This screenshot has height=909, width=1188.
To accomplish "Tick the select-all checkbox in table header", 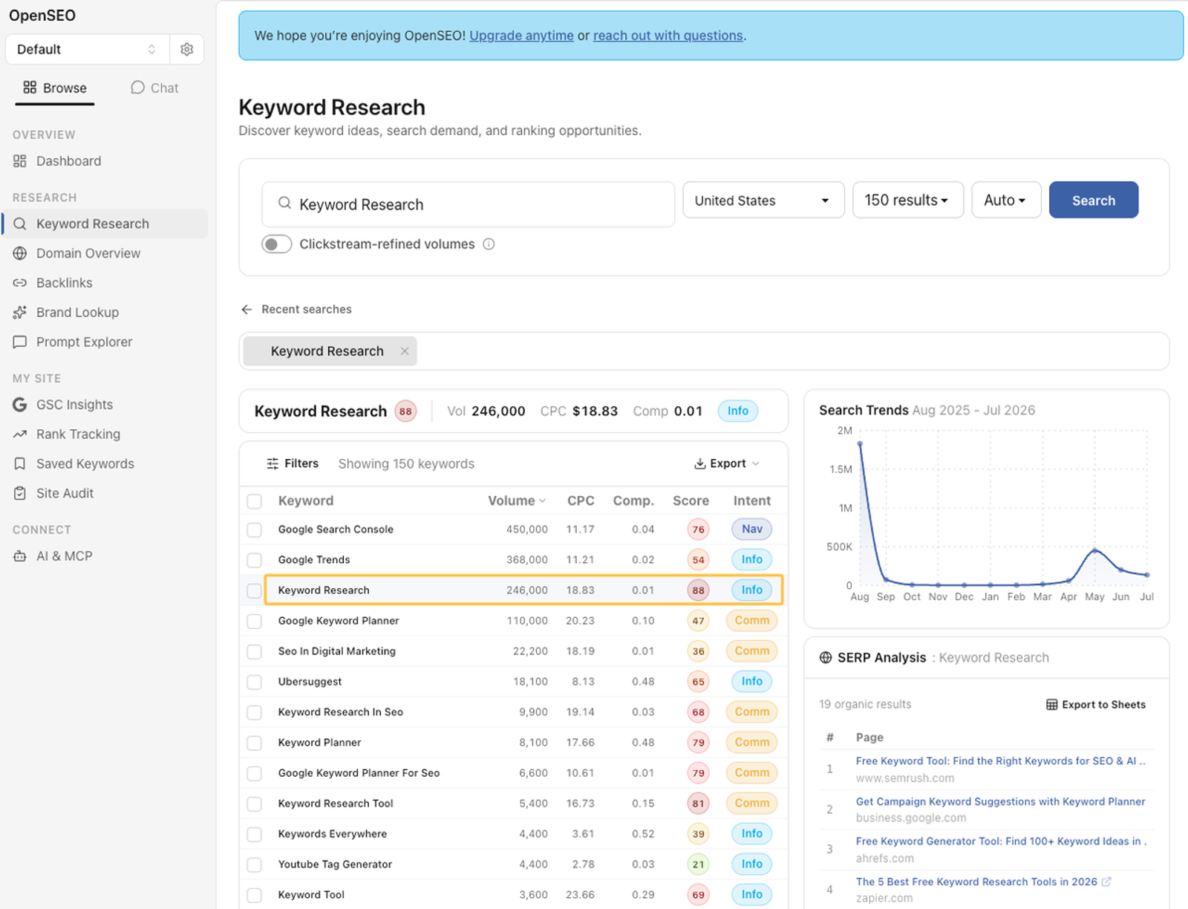I will [x=255, y=501].
